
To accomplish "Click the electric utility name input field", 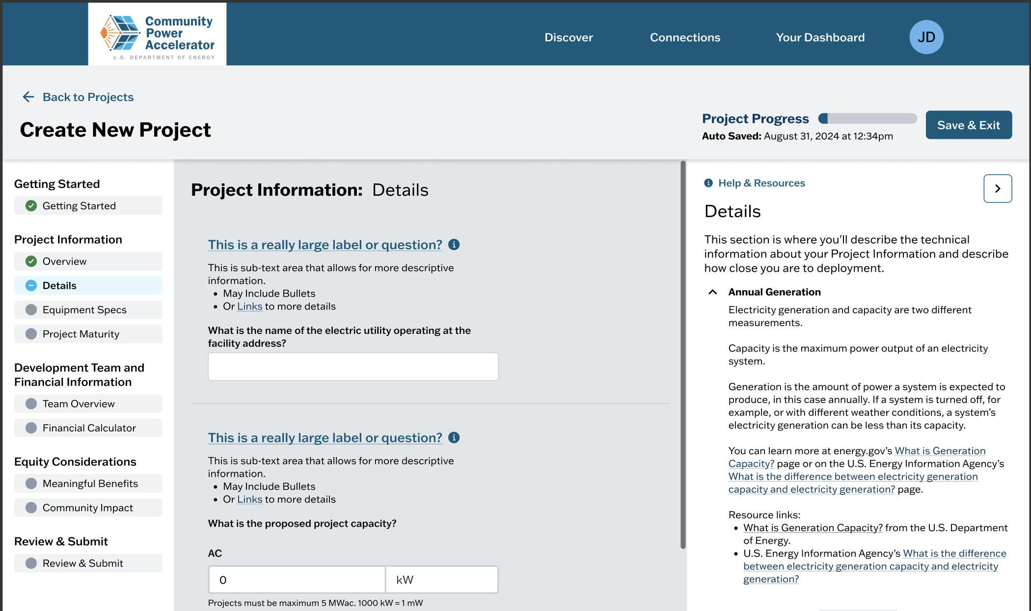I will coord(353,367).
